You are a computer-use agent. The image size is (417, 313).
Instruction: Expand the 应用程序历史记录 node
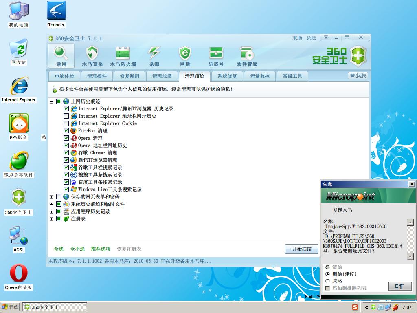tap(52, 212)
